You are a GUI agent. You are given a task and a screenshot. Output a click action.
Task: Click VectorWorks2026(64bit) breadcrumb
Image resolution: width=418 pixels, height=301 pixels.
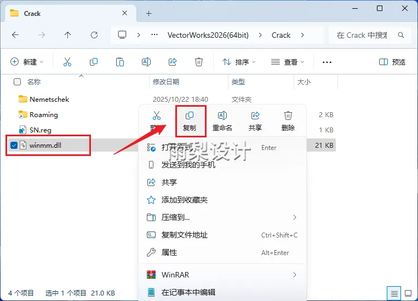pos(208,35)
